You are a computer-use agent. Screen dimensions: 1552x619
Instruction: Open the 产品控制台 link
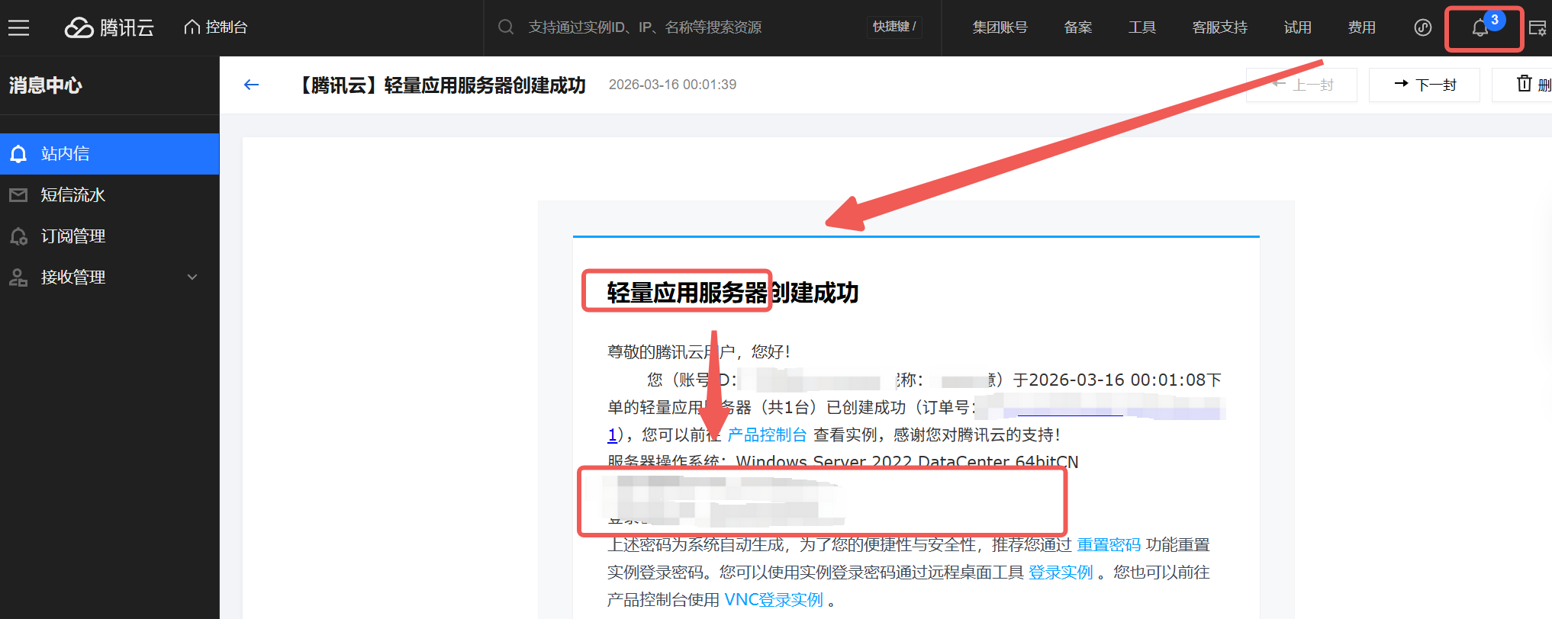point(767,435)
